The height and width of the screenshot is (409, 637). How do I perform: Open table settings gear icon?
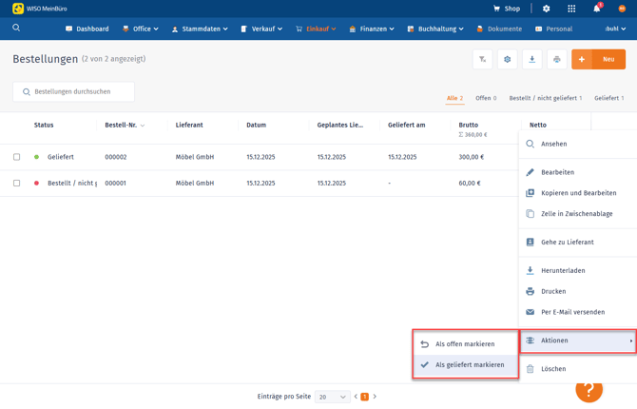507,59
